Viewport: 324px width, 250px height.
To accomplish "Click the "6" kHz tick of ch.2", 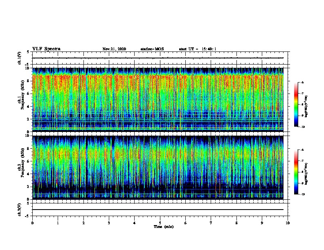I will 29,161.
